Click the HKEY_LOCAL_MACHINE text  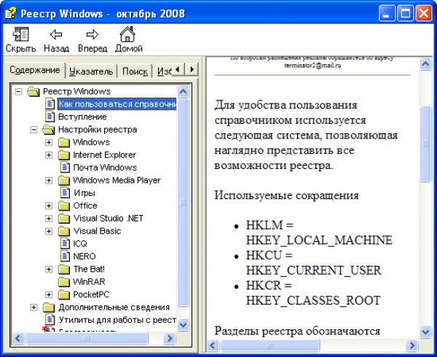tap(319, 240)
